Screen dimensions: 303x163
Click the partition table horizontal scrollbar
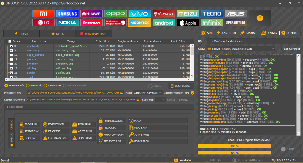coord(98,80)
